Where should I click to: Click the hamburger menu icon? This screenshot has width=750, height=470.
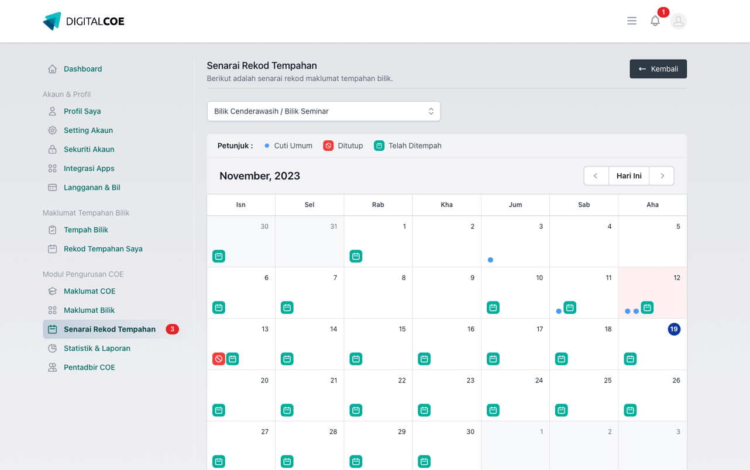pyautogui.click(x=632, y=21)
